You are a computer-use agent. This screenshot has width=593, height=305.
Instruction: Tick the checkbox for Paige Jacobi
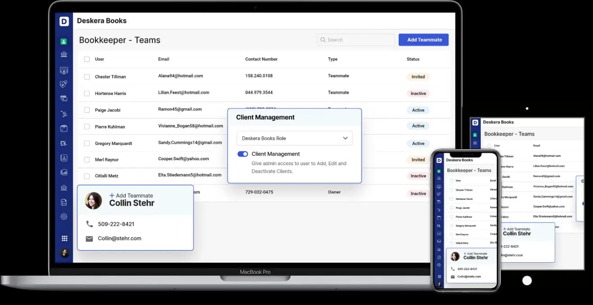click(x=87, y=110)
